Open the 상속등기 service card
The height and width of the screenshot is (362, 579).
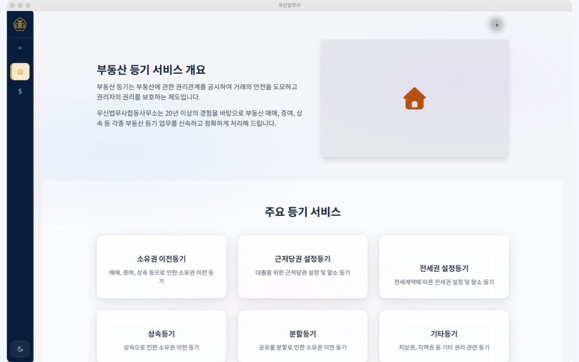(161, 336)
